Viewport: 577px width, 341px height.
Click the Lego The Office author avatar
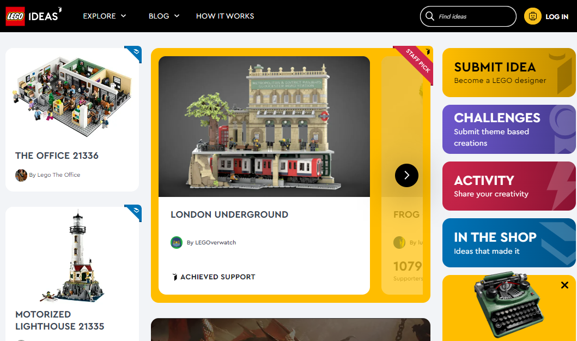[x=21, y=175]
